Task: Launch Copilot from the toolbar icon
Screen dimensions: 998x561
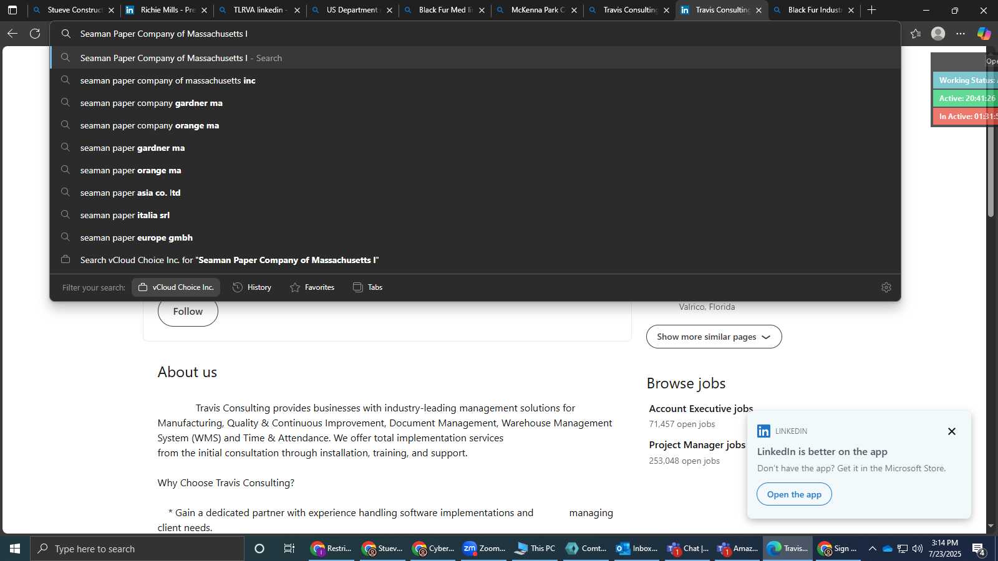Action: click(x=984, y=34)
